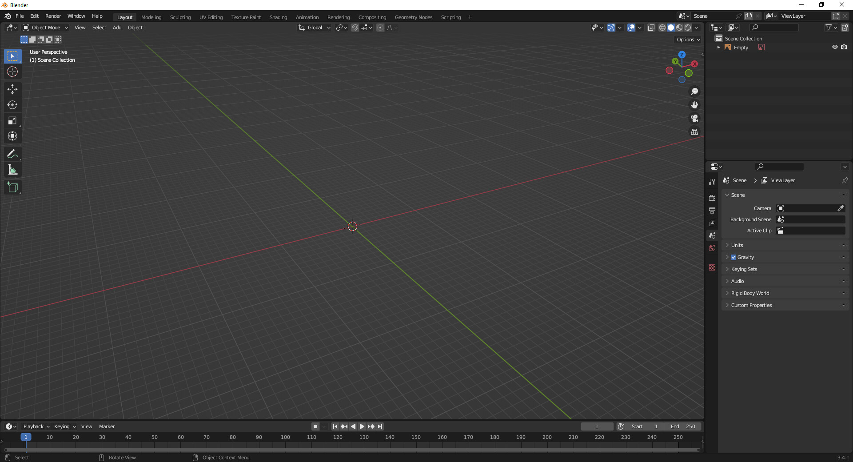Toggle proportional editing
The width and height of the screenshot is (853, 462).
[x=380, y=28]
